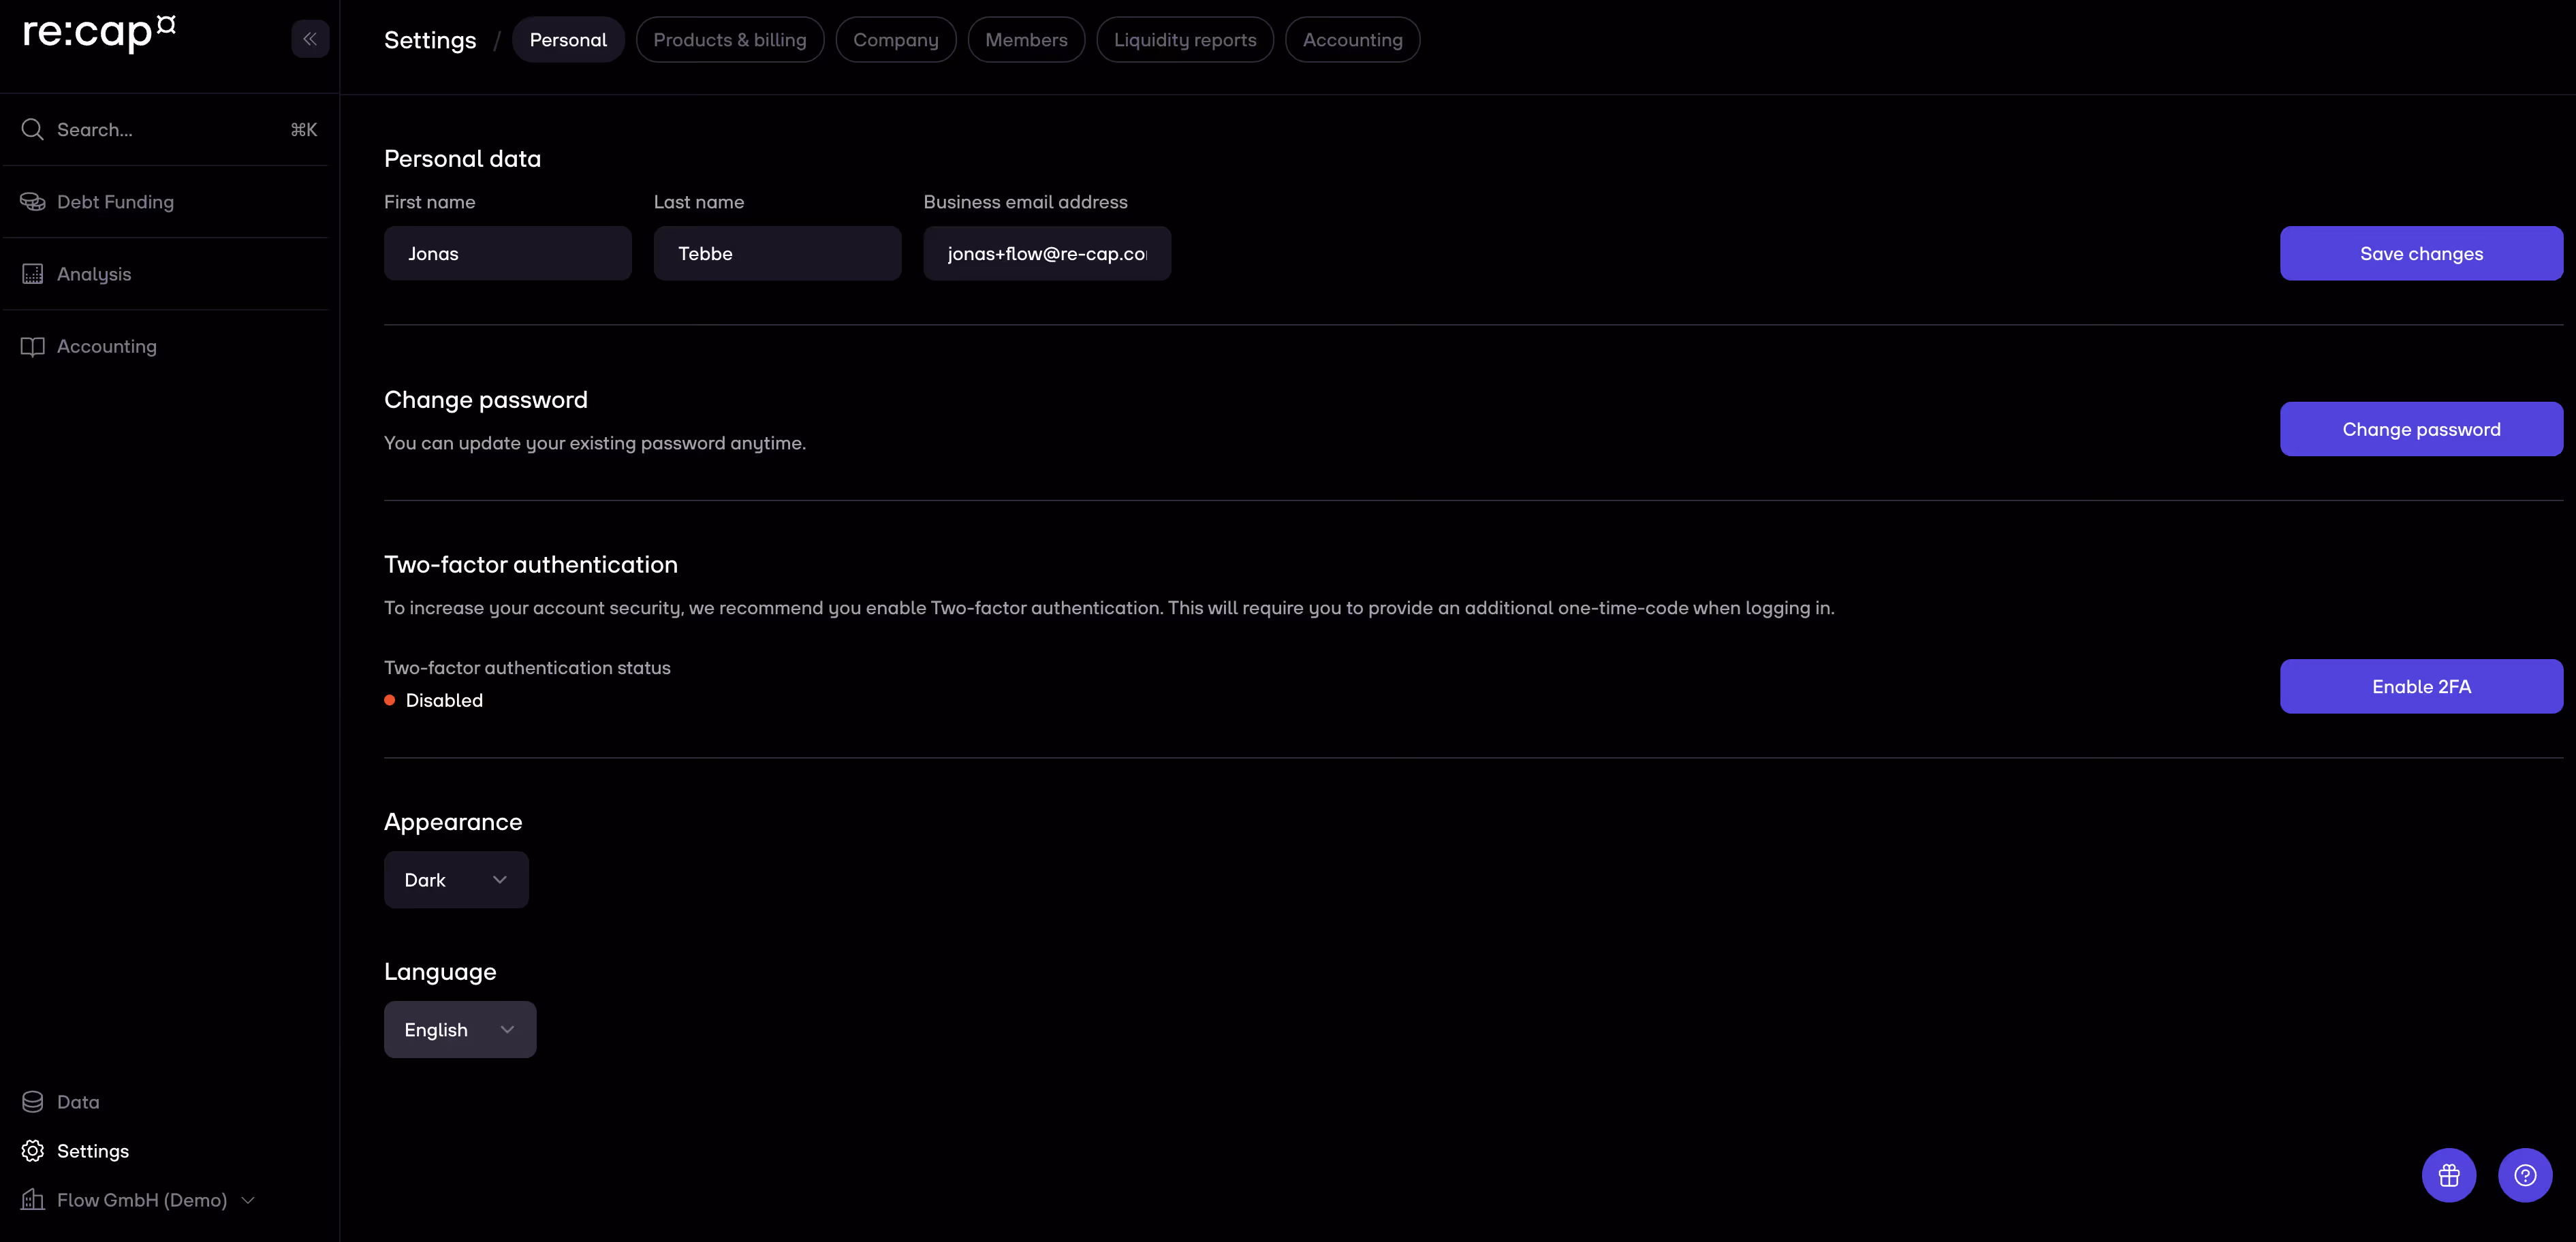Go to Liquidity reports tab
The height and width of the screenshot is (1242, 2576).
click(x=1184, y=40)
